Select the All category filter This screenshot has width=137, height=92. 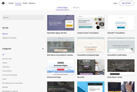click(3, 55)
